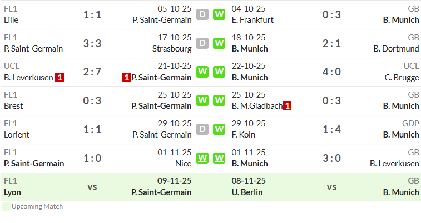Screen dimensions: 421x223
Task: Click the win badge beside E. Frankfurt
Action: click(219, 14)
